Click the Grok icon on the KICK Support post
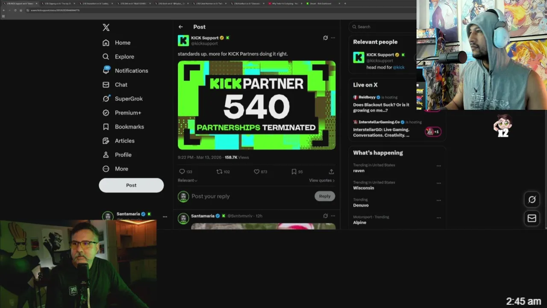Image resolution: width=547 pixels, height=308 pixels. [x=325, y=38]
